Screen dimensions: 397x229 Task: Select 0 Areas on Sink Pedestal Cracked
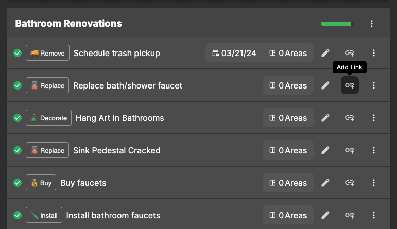(288, 150)
